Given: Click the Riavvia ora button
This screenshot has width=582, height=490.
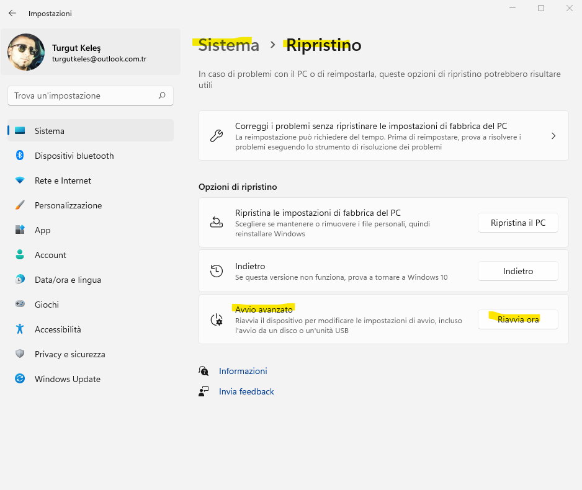Looking at the screenshot, I should pyautogui.click(x=517, y=319).
